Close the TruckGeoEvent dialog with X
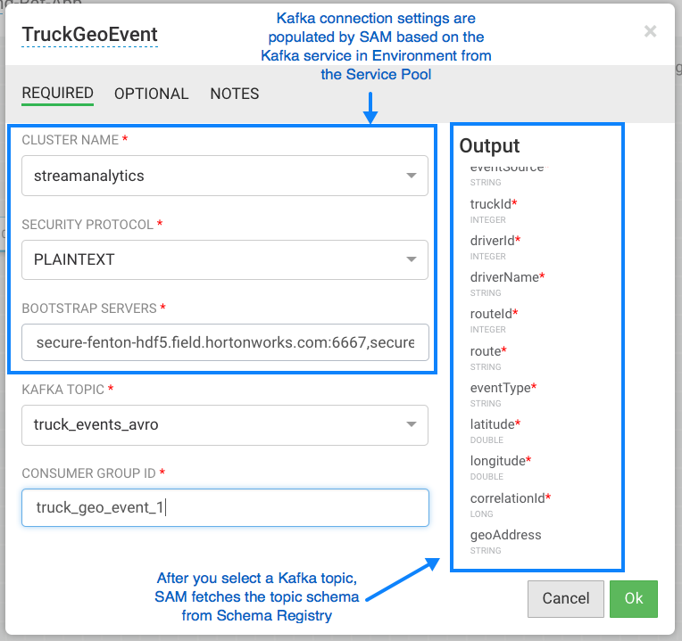Screen dimensions: 682x641 650,32
